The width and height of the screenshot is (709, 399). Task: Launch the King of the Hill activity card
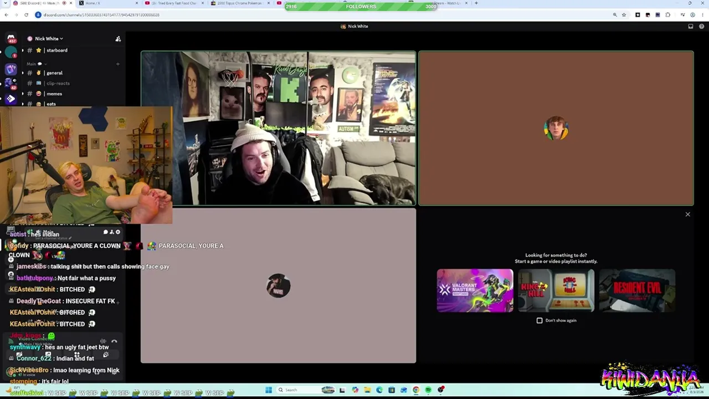point(556,290)
